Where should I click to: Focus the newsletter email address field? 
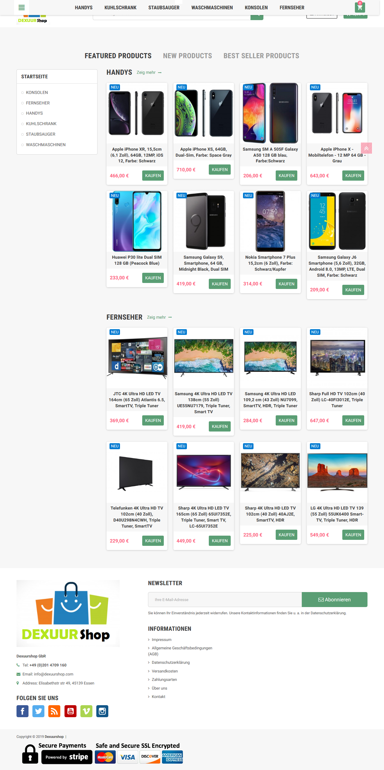225,600
